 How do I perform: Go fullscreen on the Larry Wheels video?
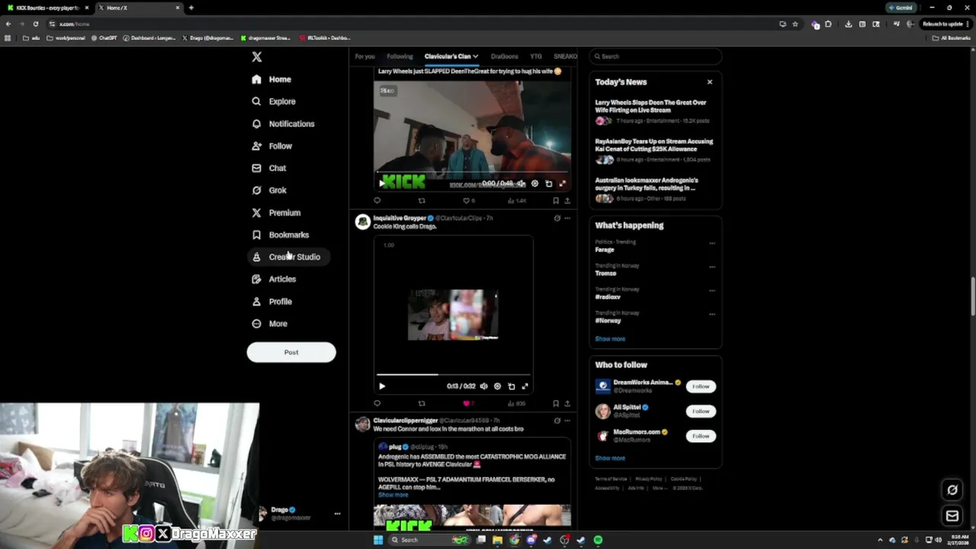point(562,183)
